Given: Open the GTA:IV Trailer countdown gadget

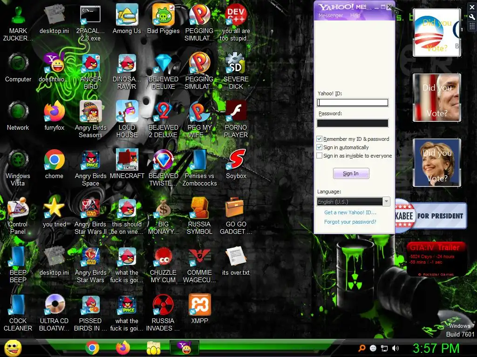Looking at the screenshot, I should pos(436,259).
